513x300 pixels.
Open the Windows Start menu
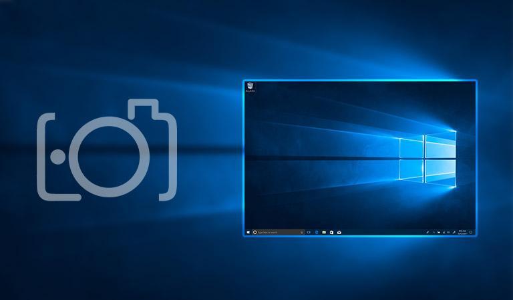(x=248, y=232)
